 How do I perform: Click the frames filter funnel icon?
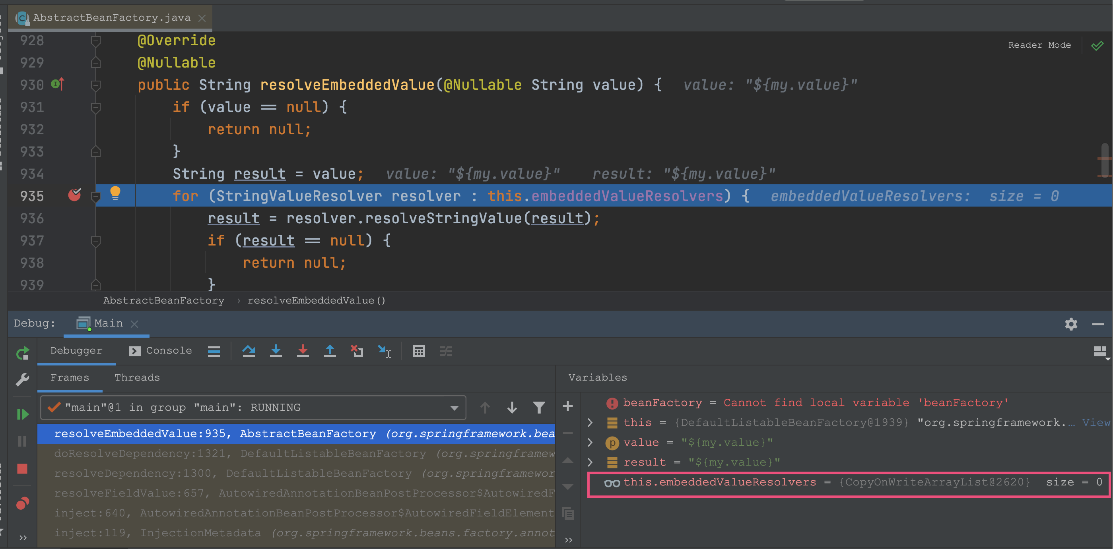(539, 407)
